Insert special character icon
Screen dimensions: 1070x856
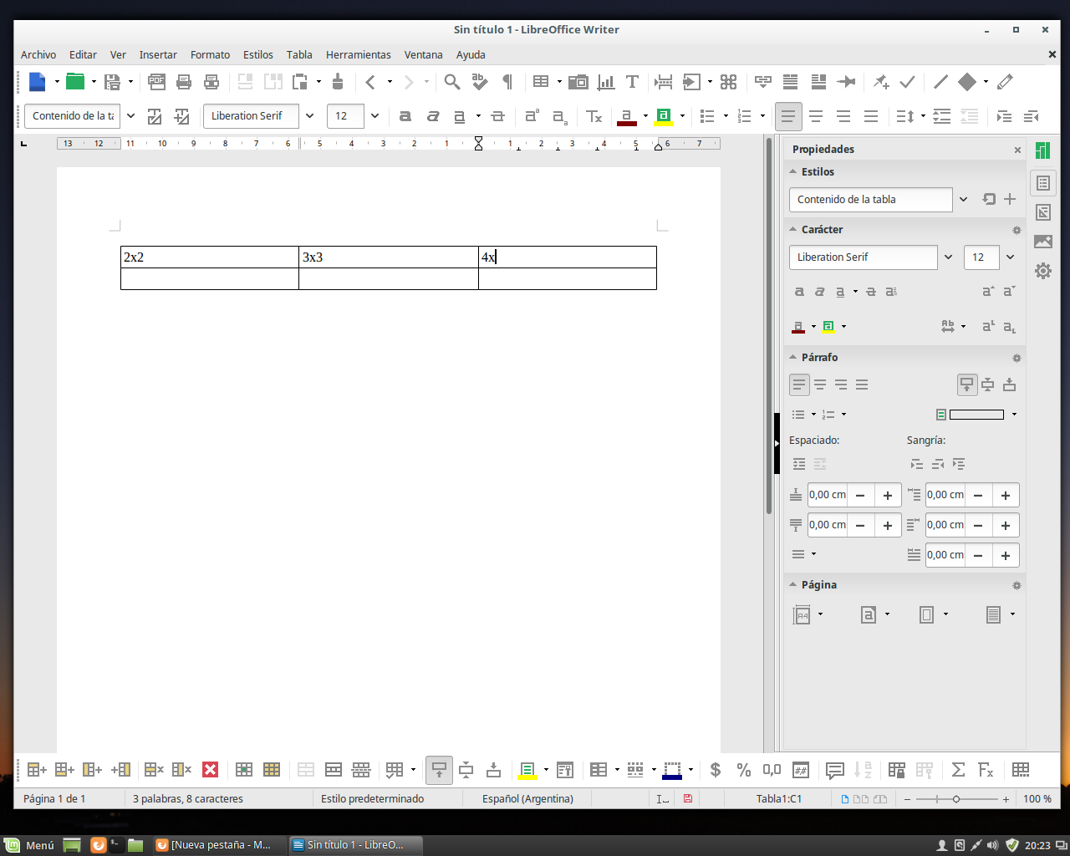tap(729, 82)
